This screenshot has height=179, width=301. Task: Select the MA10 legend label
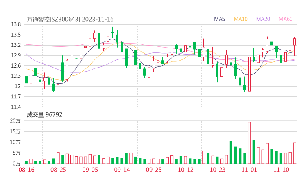click(240, 19)
